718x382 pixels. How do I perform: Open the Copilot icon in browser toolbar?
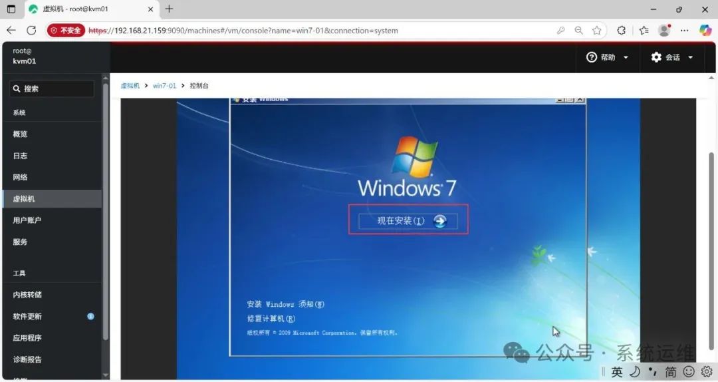(705, 31)
